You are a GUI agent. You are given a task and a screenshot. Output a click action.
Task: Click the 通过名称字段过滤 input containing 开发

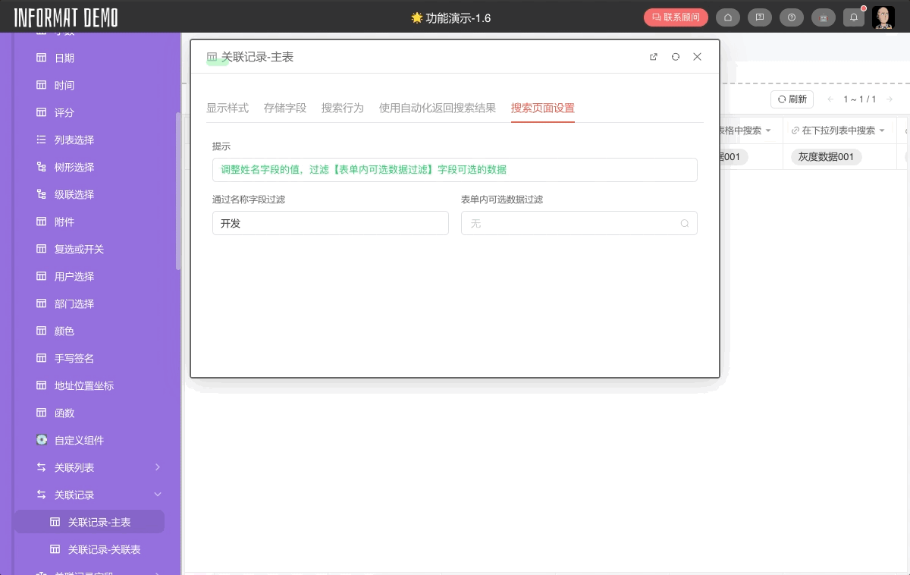(x=331, y=223)
